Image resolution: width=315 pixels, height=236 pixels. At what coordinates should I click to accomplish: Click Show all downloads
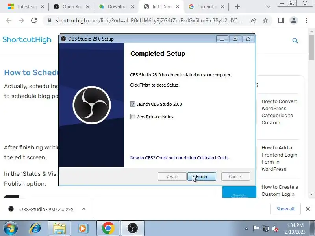(285, 209)
